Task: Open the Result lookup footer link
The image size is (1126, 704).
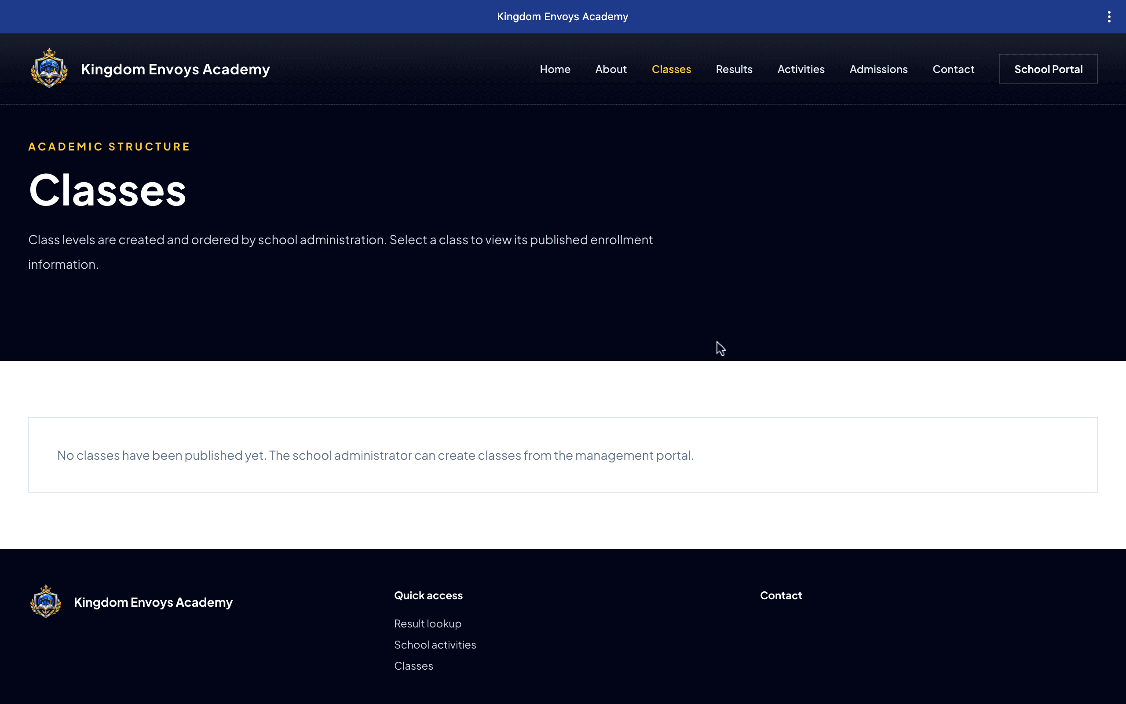Action: point(428,623)
